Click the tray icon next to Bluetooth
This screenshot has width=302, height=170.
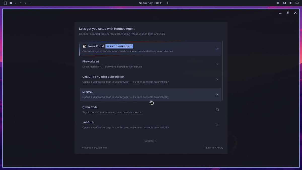[284, 3]
